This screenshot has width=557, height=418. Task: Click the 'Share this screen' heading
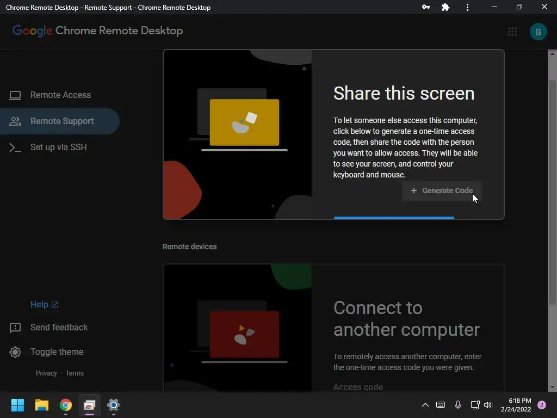[x=404, y=94]
